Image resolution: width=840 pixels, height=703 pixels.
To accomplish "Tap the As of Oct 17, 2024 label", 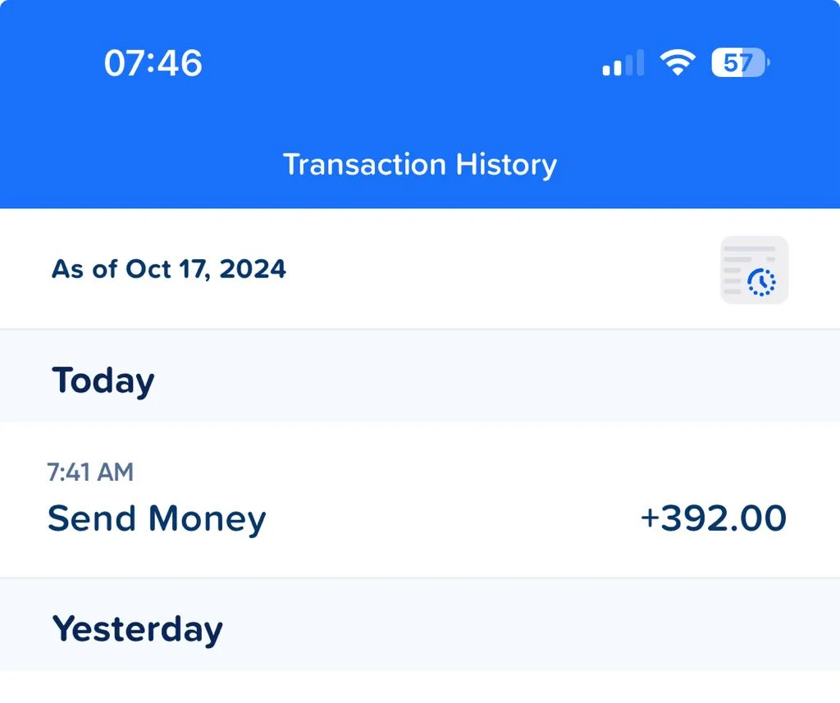I will tap(169, 269).
